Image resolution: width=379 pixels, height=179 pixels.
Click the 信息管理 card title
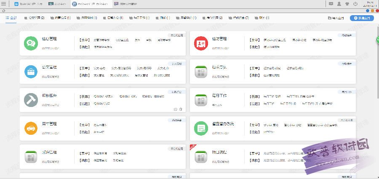point(50,39)
